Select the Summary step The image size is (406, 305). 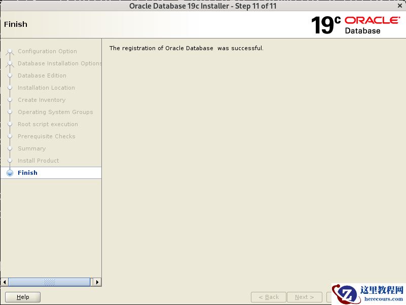click(x=32, y=148)
